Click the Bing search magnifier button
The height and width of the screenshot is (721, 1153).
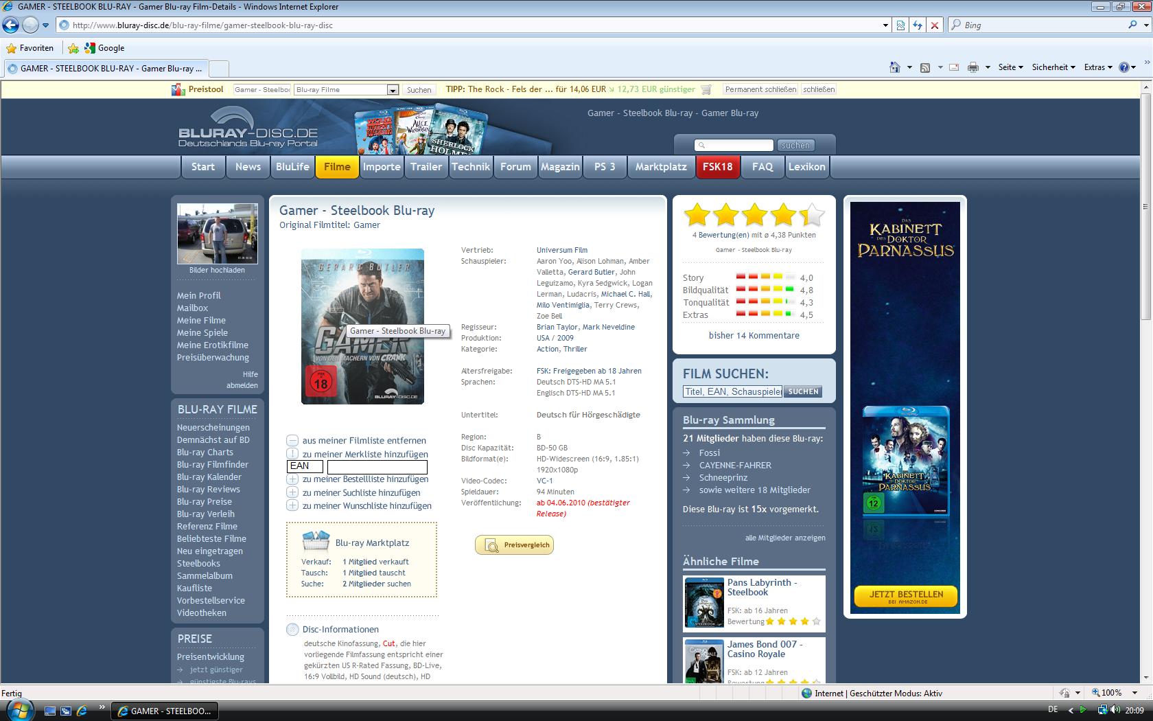pyautogui.click(x=1133, y=25)
